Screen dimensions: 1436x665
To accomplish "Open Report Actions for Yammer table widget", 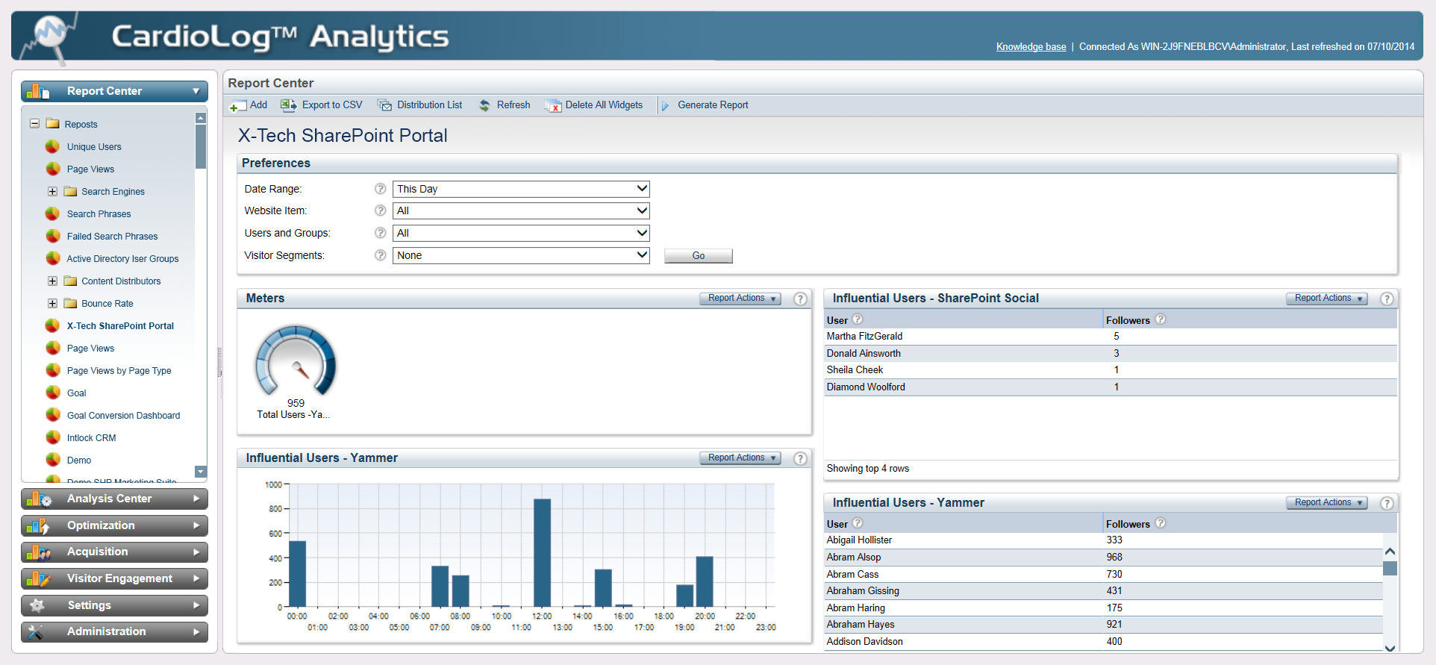I will (x=1326, y=503).
